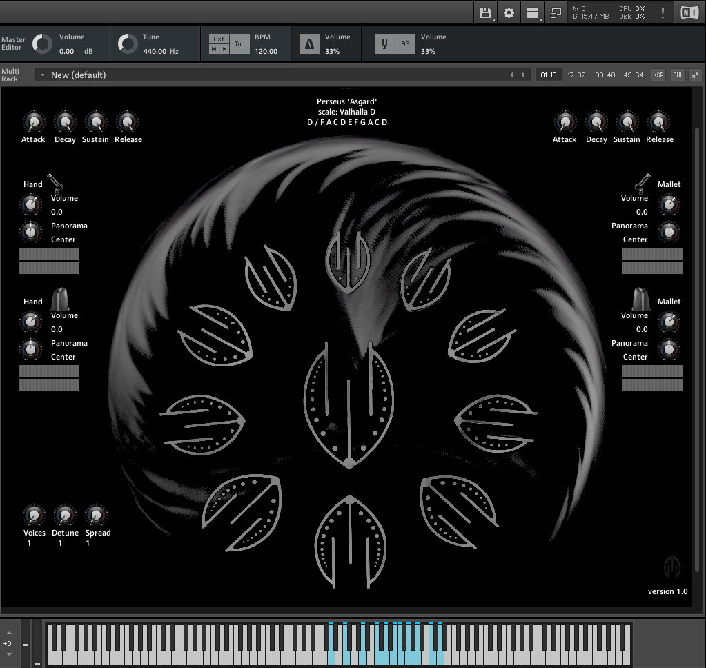This screenshot has height=668, width=706.
Task: Enable Ext tempo sync
Action: [x=219, y=38]
